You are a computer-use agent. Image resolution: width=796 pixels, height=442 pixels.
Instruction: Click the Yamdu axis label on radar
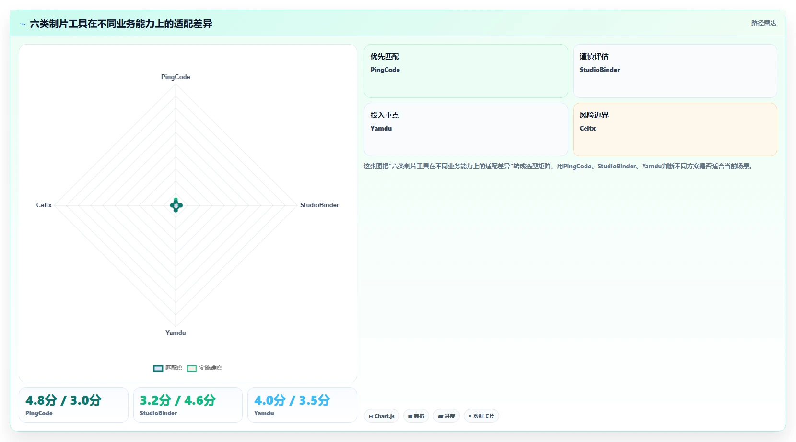coord(176,333)
